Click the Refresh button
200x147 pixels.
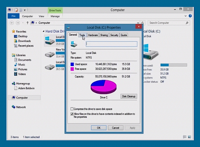142,23
